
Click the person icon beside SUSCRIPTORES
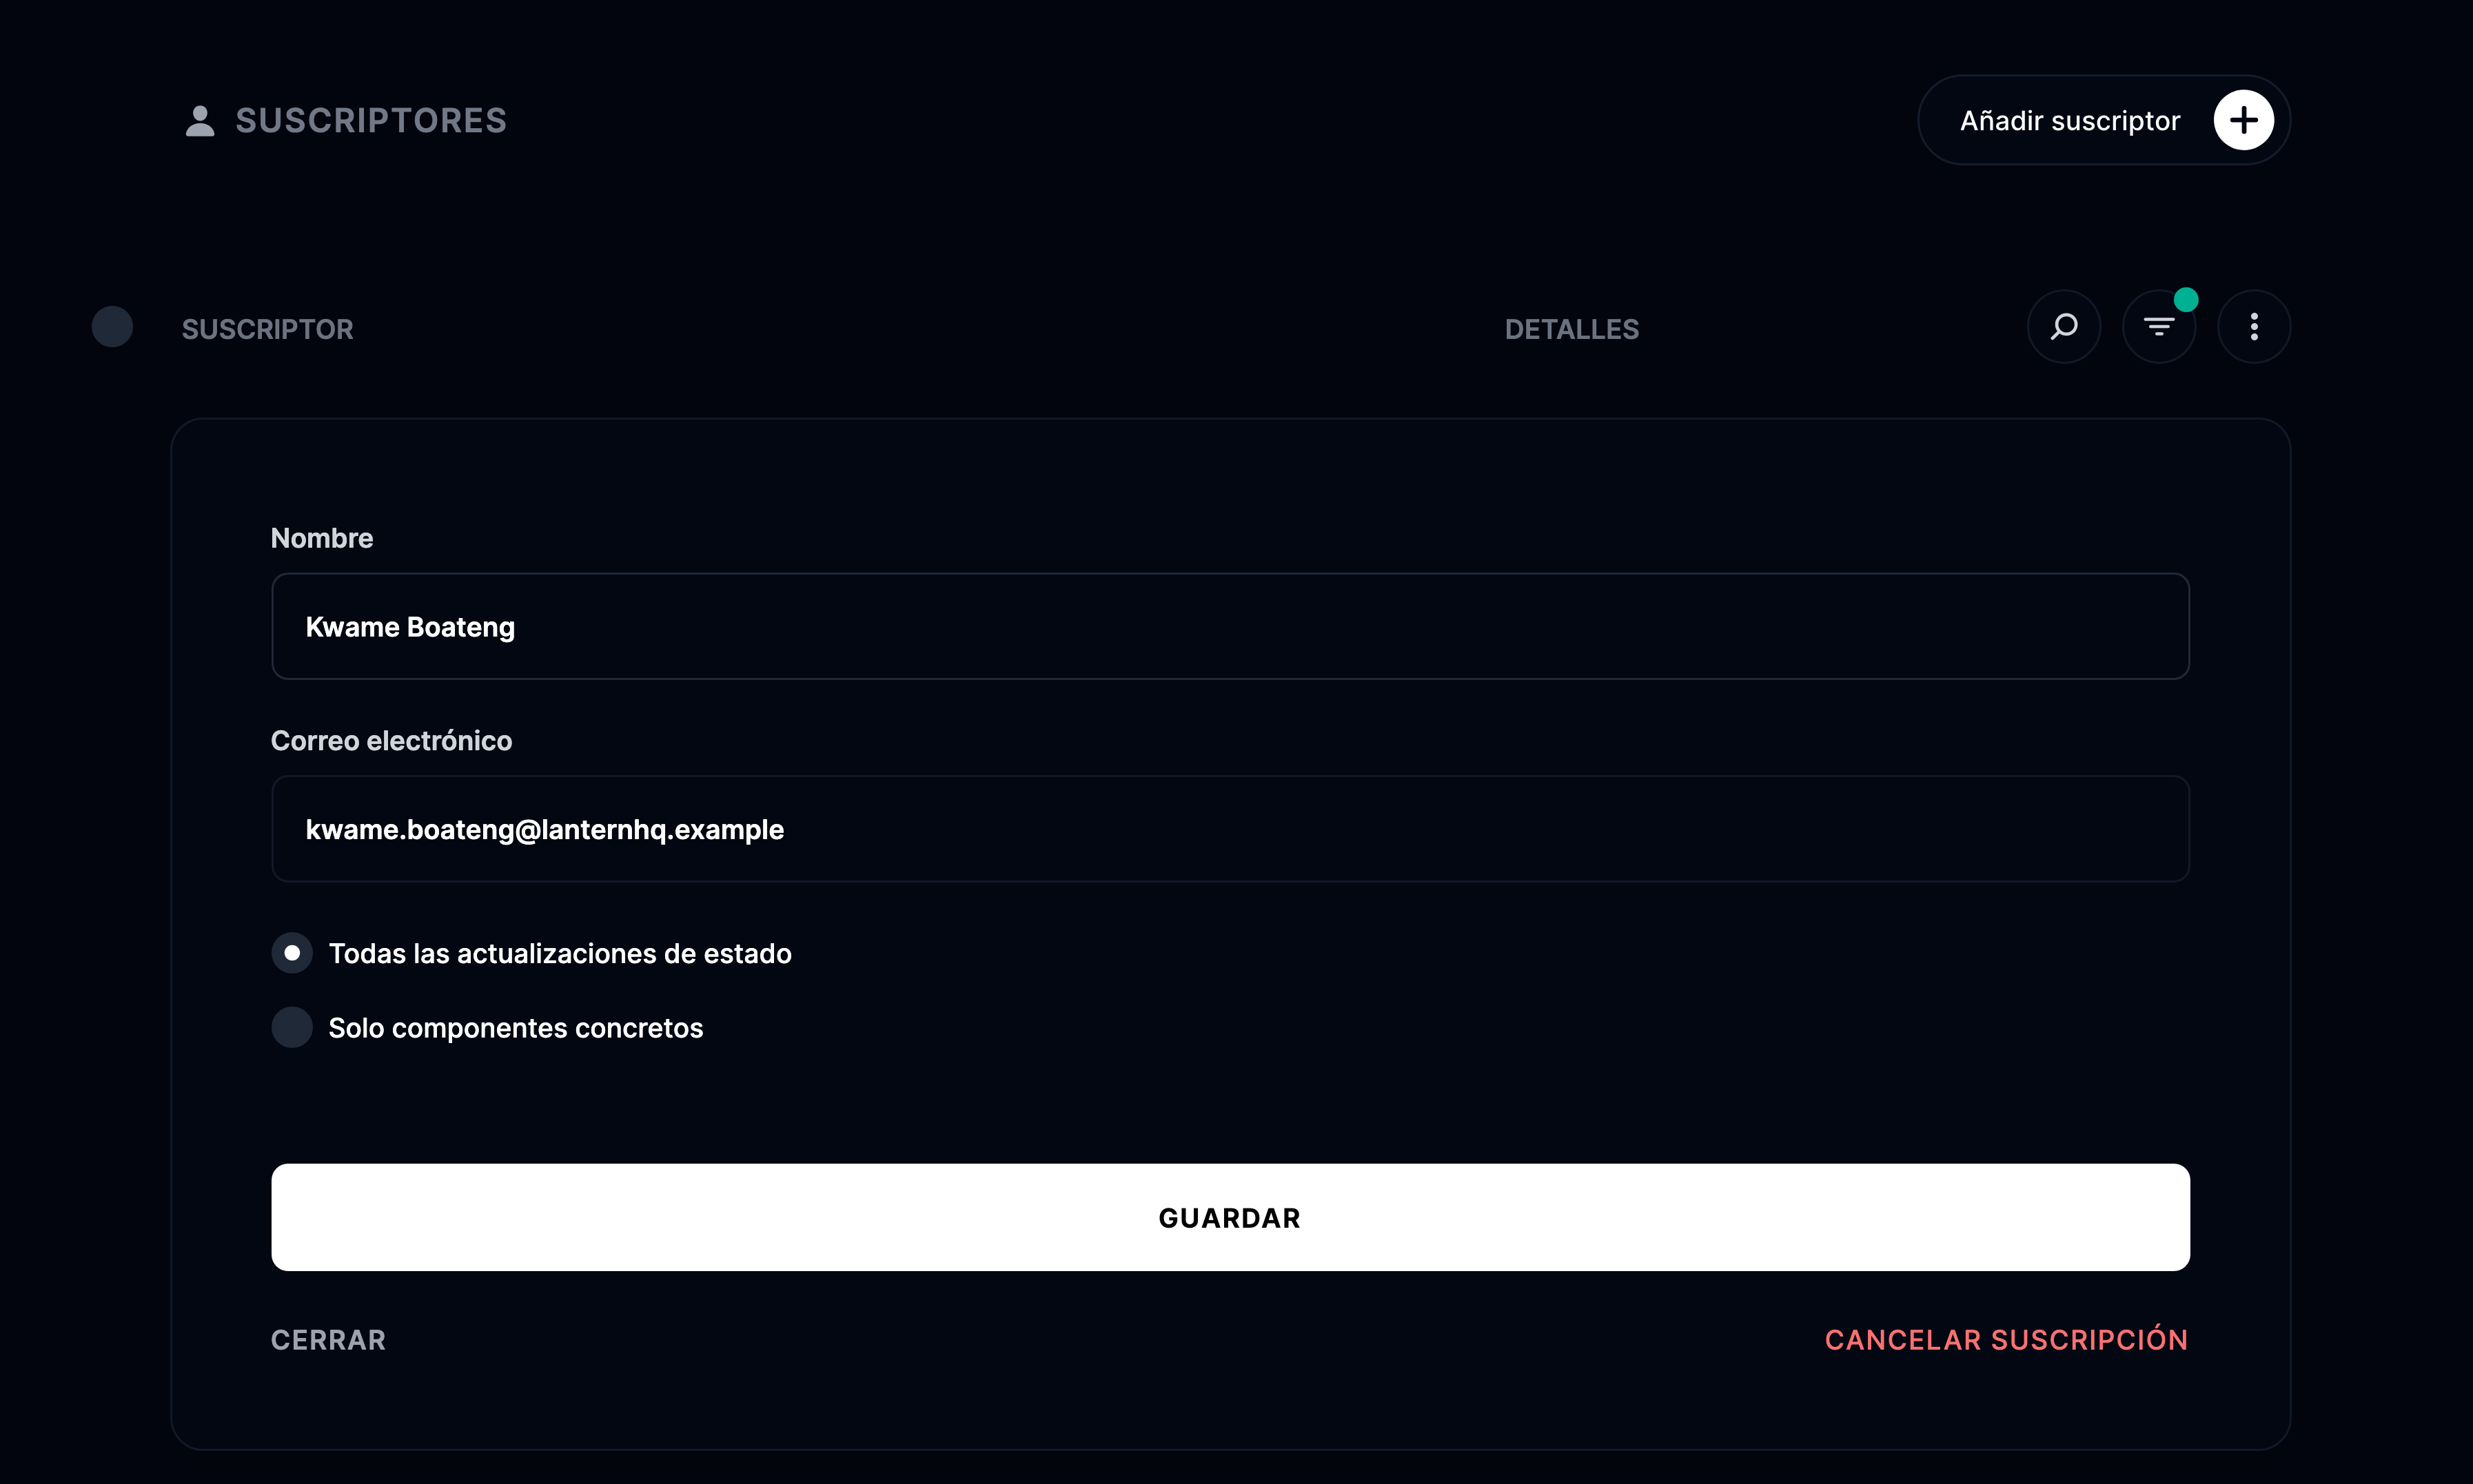[x=200, y=121]
